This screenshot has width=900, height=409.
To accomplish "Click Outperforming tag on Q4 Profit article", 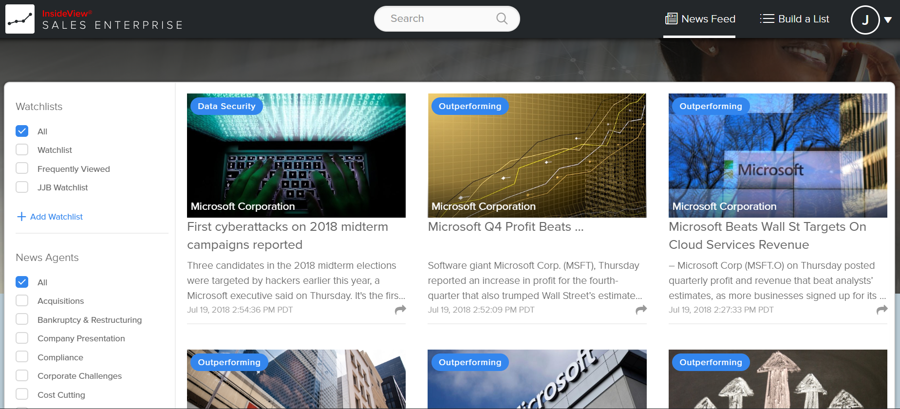I will pos(470,106).
